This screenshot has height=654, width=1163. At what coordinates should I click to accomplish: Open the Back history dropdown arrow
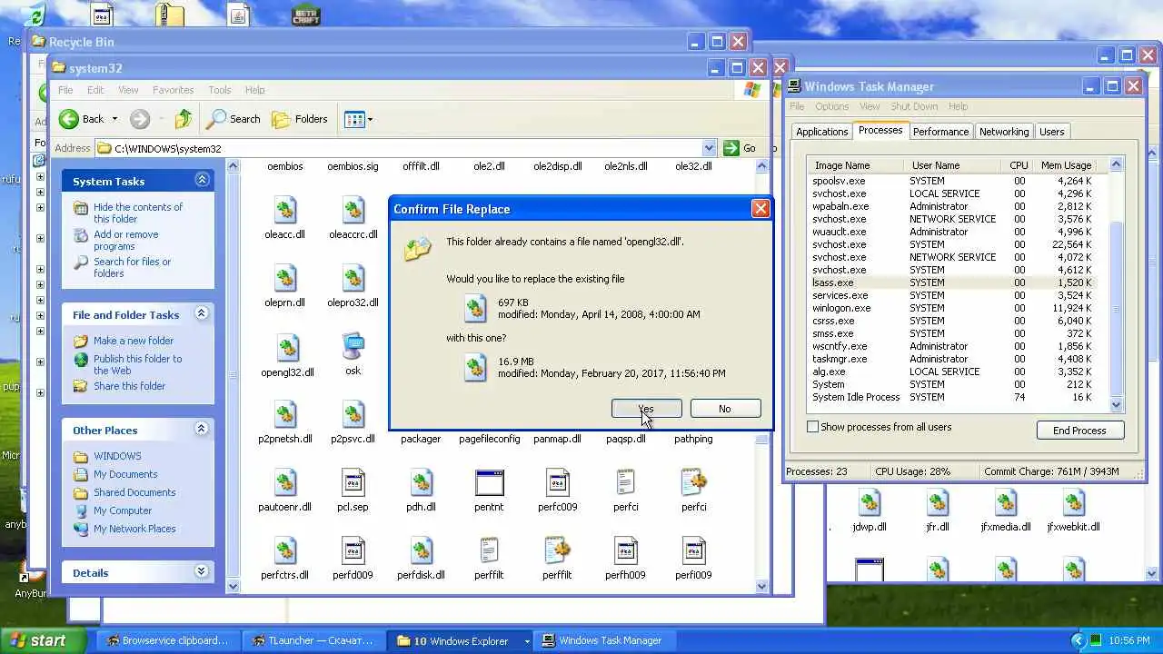point(114,119)
